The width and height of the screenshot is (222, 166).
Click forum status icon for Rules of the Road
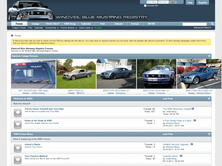18,124
